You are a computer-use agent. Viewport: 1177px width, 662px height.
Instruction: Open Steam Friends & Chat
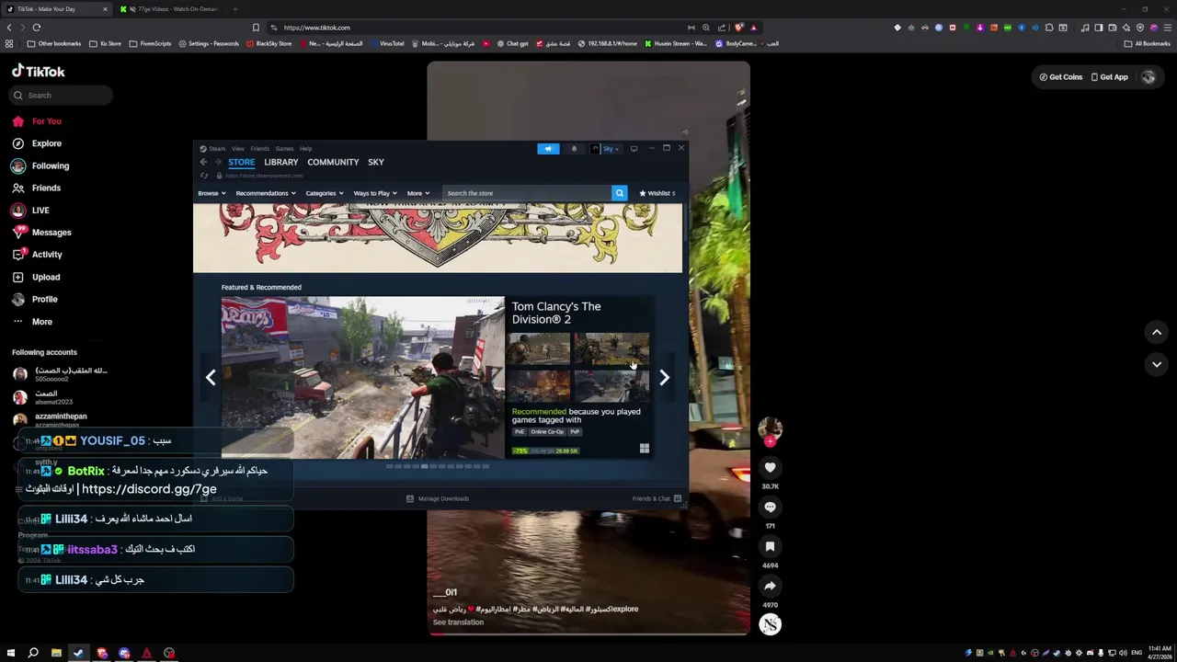coord(657,498)
